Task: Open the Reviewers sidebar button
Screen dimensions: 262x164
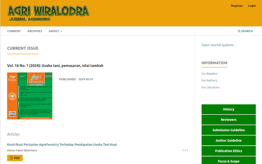Action: [x=229, y=120]
